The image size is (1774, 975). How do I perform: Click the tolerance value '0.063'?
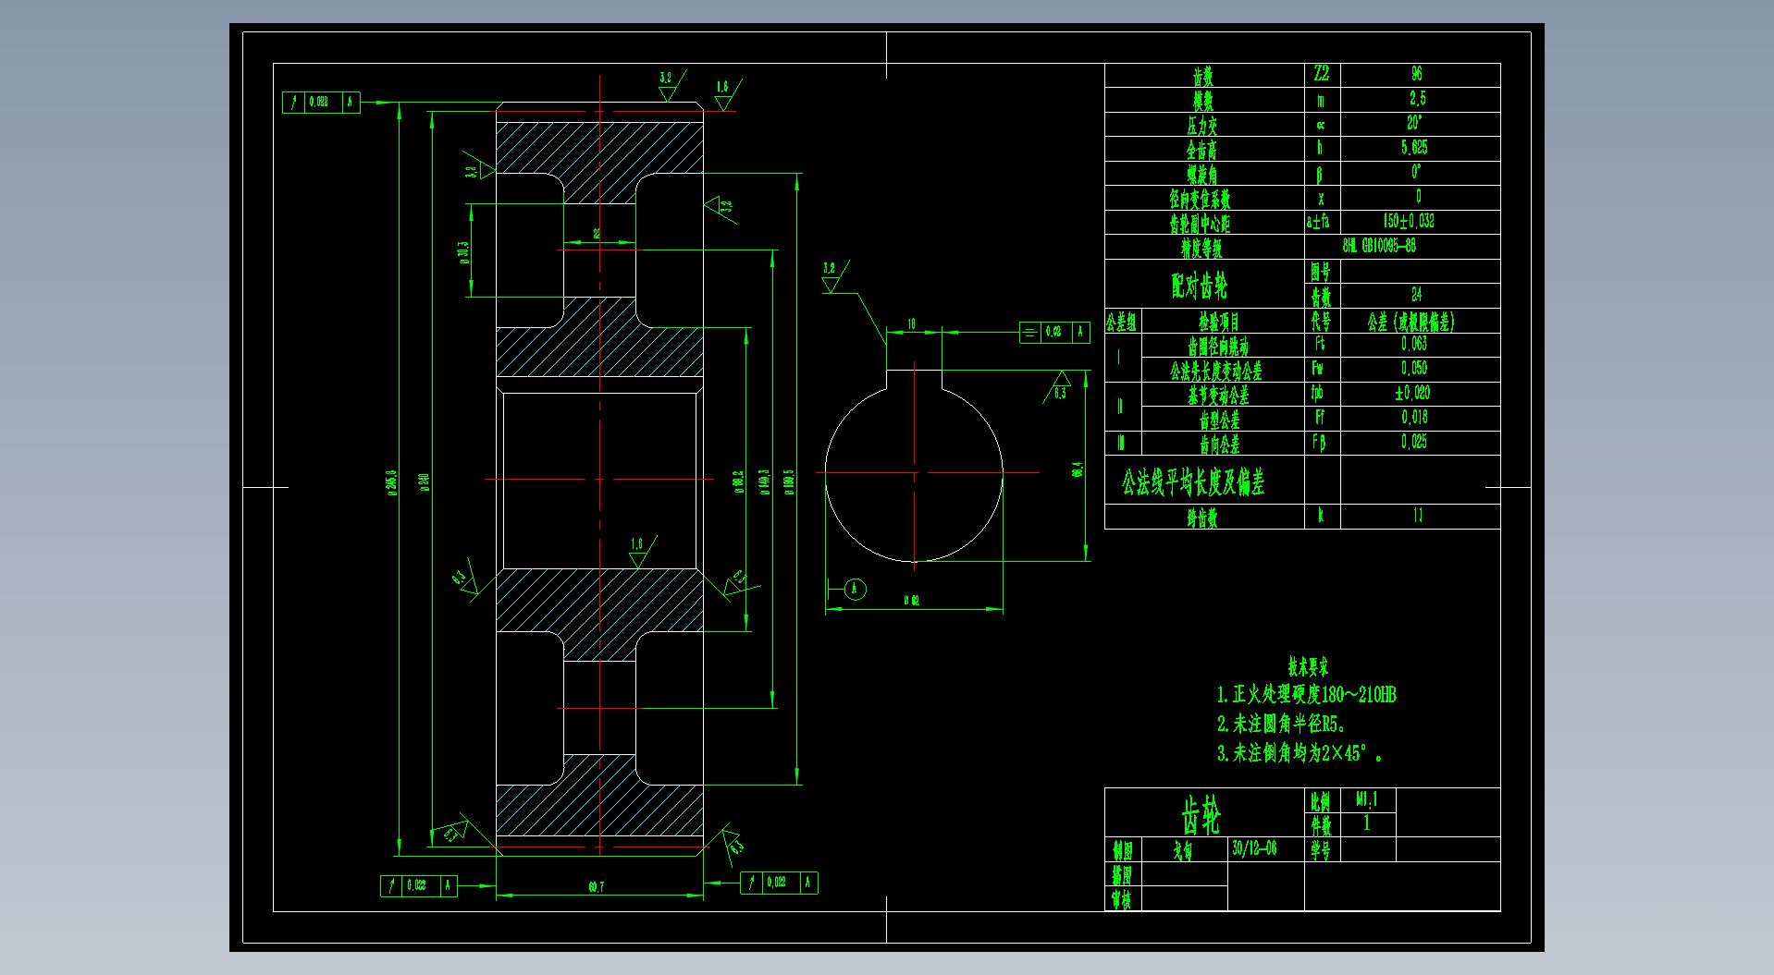(1414, 344)
